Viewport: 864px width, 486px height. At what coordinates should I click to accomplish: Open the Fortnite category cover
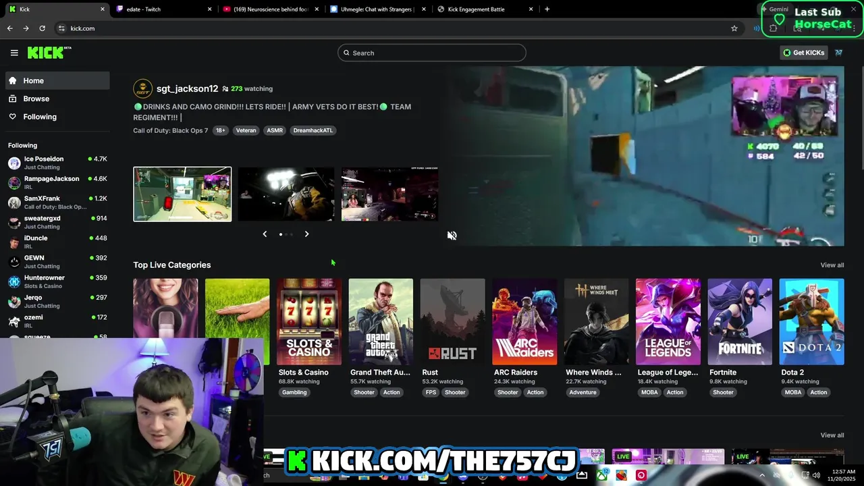click(x=740, y=322)
